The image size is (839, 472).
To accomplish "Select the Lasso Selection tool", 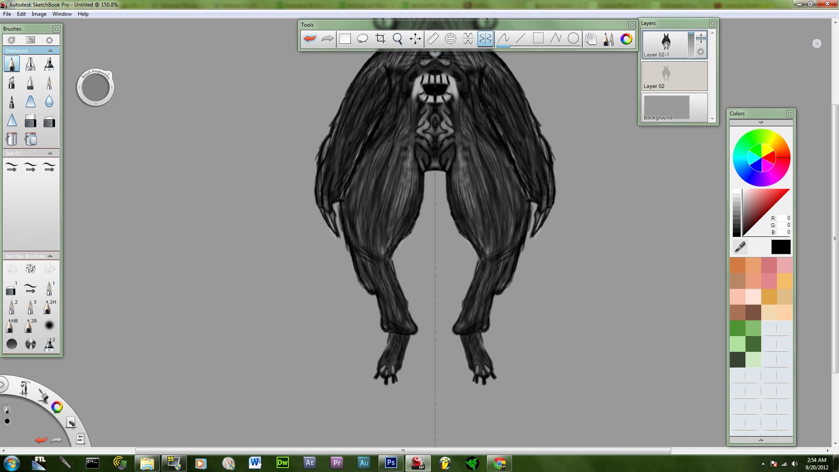I will coord(363,38).
